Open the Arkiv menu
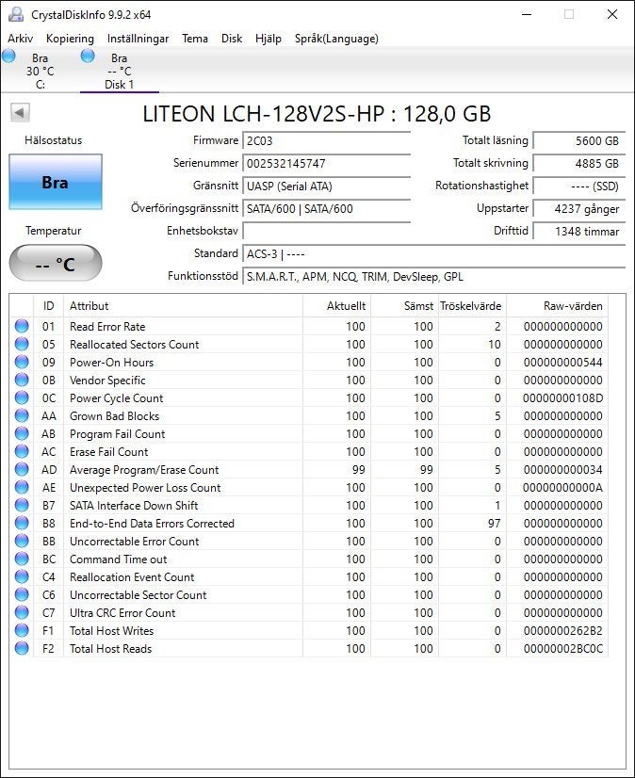The width and height of the screenshot is (635, 778). coord(21,39)
